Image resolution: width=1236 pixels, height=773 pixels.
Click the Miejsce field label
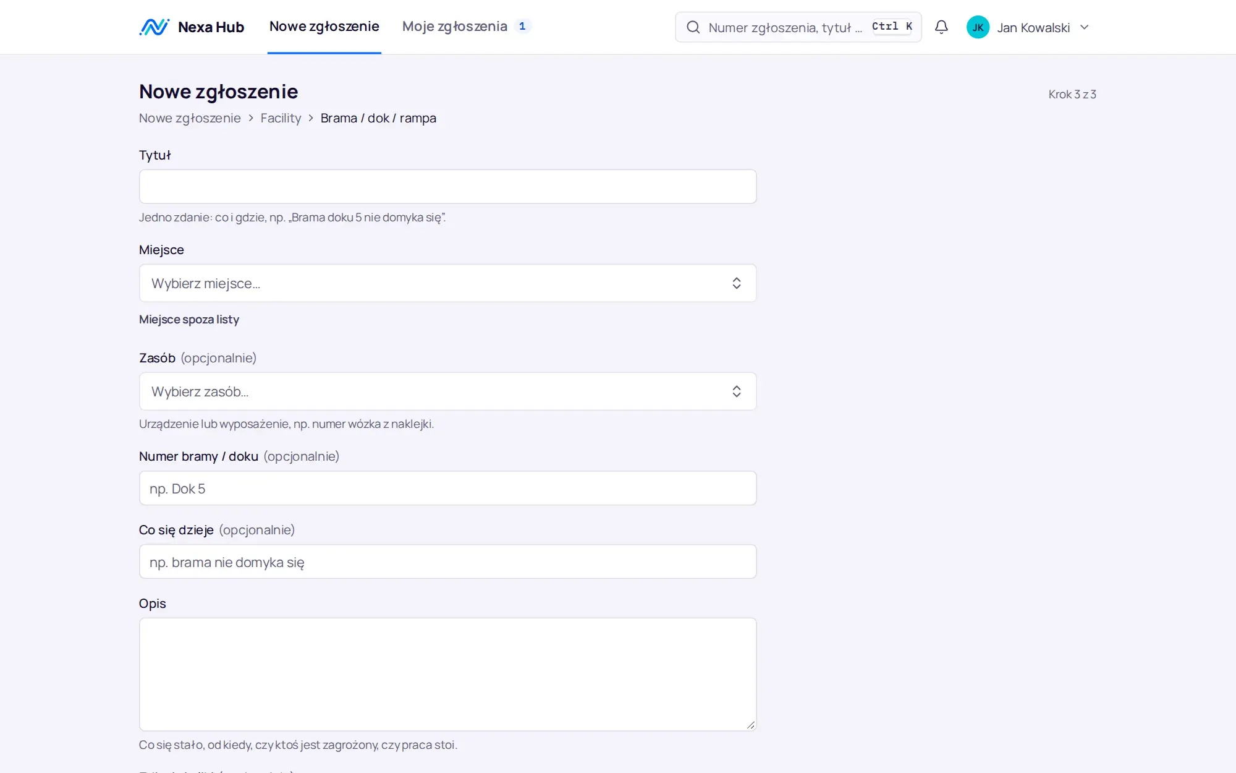(161, 250)
